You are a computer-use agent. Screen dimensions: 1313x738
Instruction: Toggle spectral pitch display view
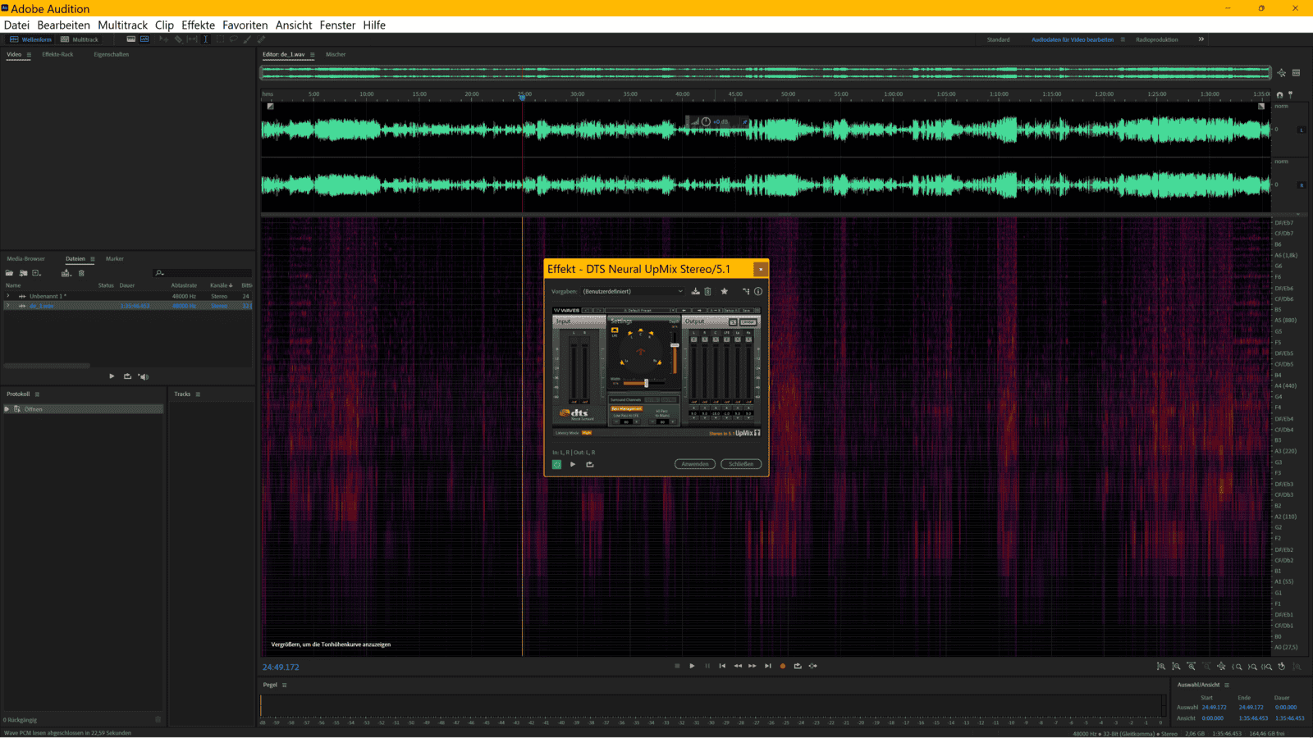tap(144, 39)
